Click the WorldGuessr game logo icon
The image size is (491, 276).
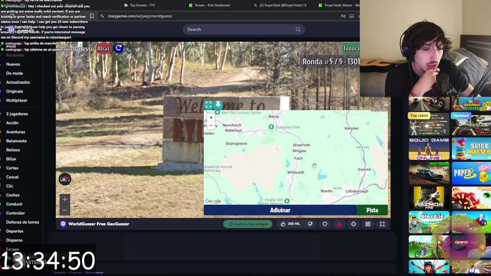63,224
